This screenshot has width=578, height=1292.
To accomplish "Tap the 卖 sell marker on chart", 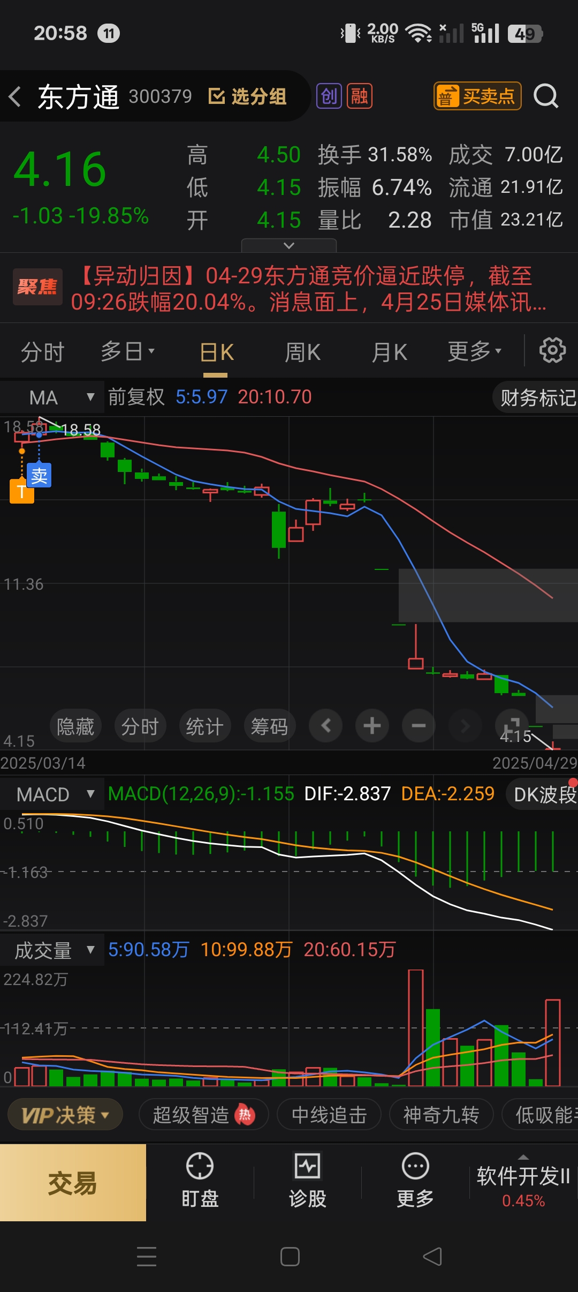I will point(39,475).
